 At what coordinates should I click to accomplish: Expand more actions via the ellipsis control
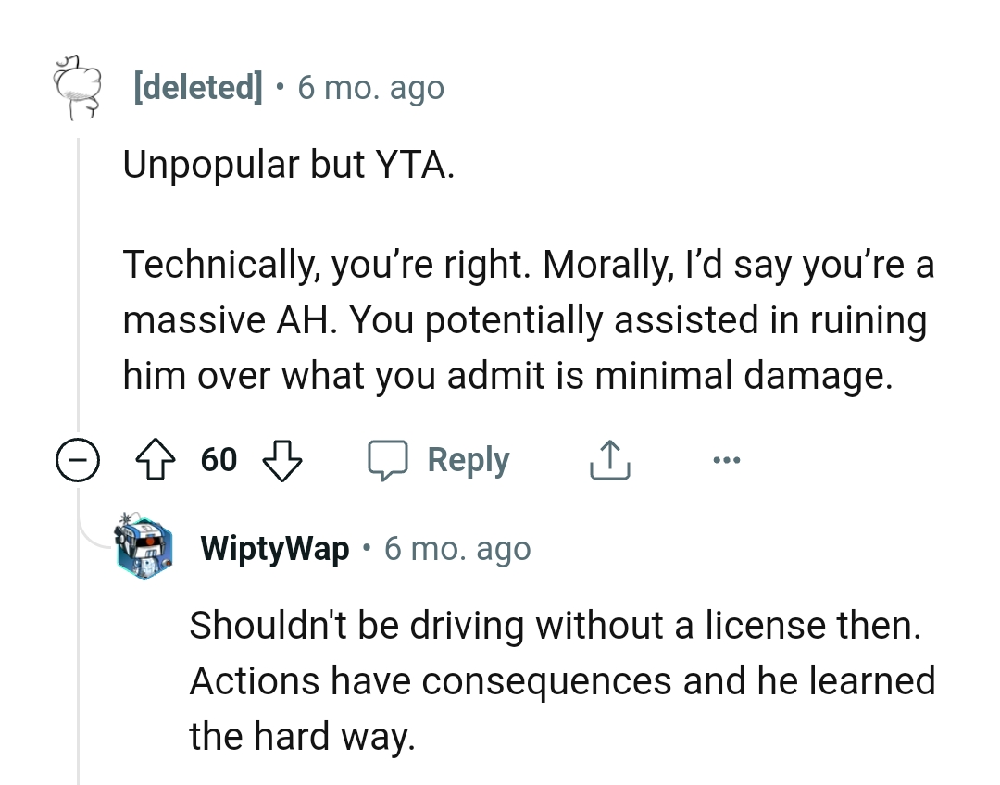click(x=727, y=459)
